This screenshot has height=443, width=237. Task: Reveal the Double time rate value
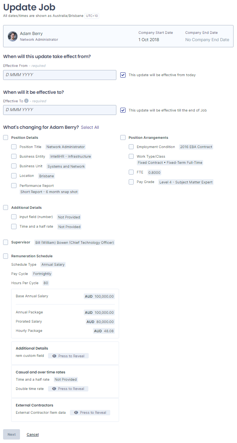[68, 389]
